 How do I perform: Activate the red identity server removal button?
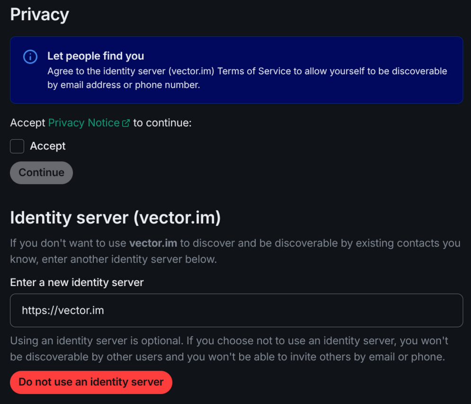click(x=91, y=382)
